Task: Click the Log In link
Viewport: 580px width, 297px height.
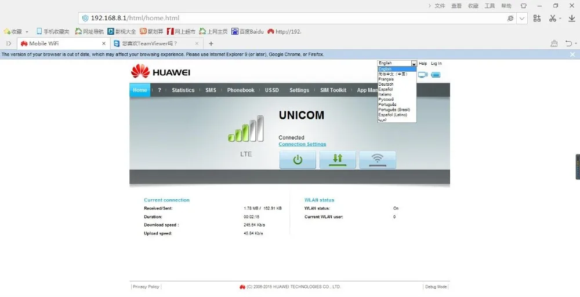Action: (x=436, y=64)
